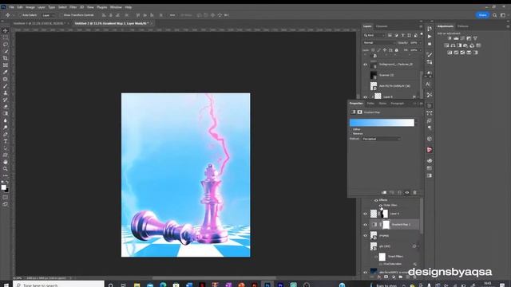This screenshot has height=287, width=511.
Task: Click the gradient preview bar to edit
Action: click(x=382, y=123)
